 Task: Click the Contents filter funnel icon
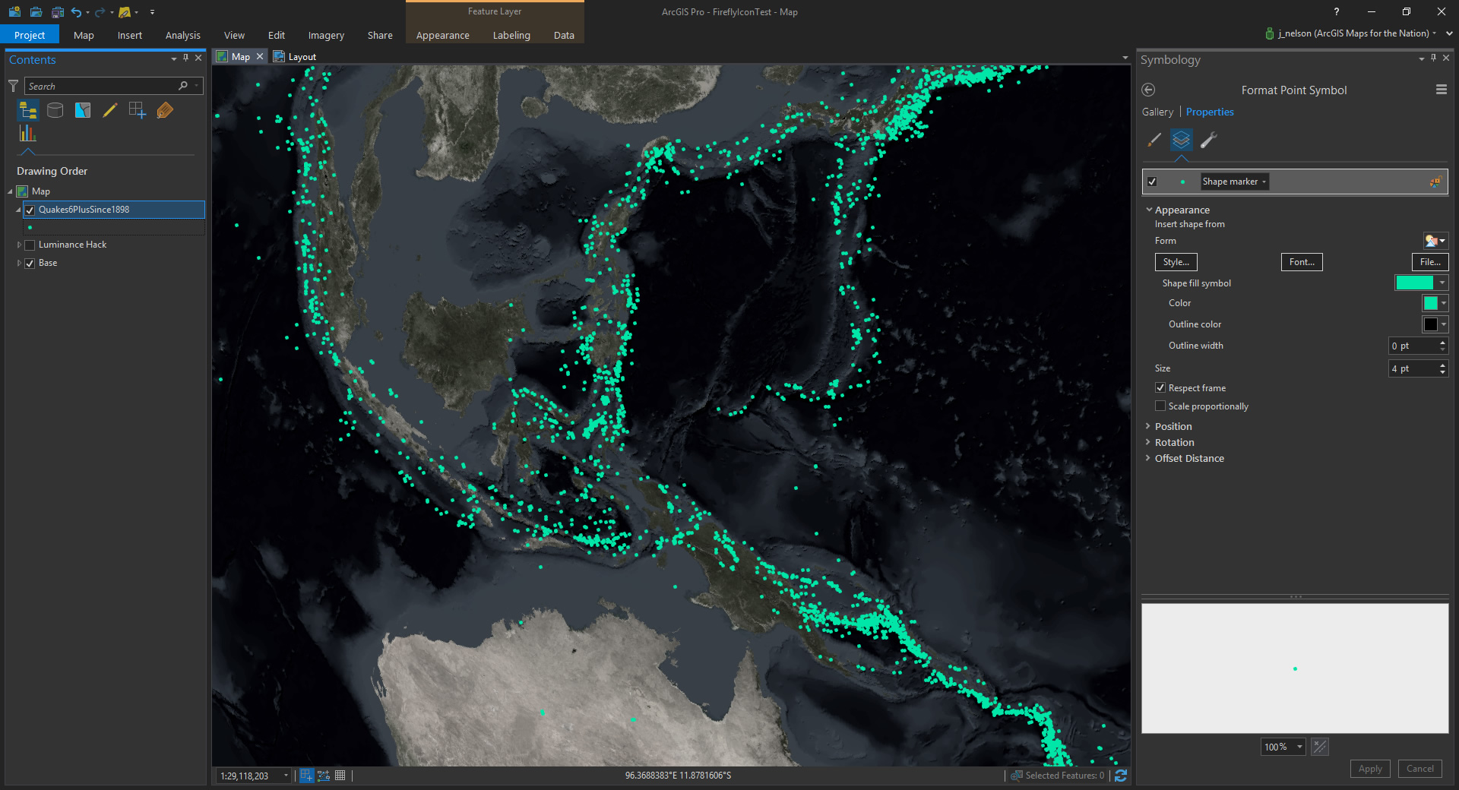[x=13, y=86]
